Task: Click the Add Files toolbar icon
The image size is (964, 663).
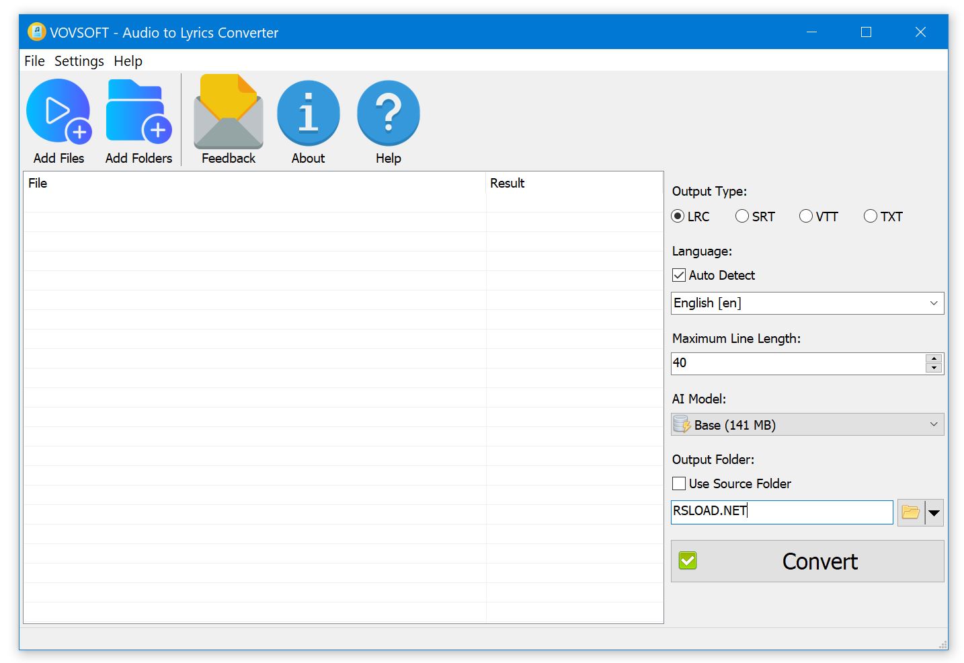Action: tap(58, 112)
